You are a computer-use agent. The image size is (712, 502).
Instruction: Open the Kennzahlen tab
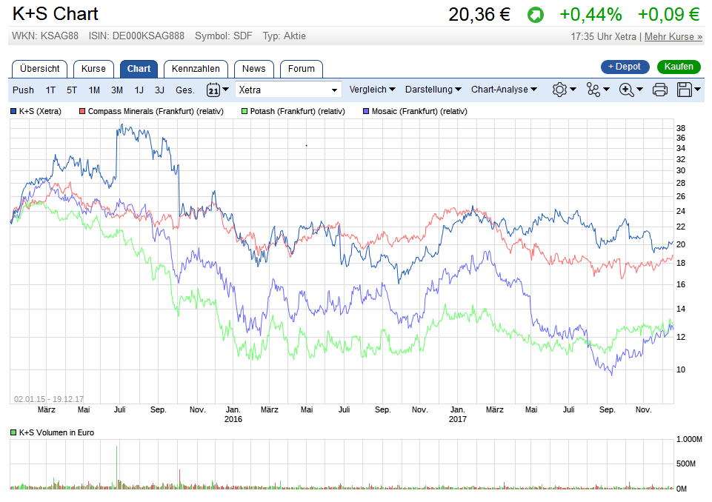click(196, 69)
